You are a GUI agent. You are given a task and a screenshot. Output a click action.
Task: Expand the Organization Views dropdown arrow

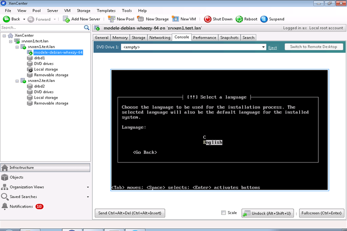click(x=88, y=187)
